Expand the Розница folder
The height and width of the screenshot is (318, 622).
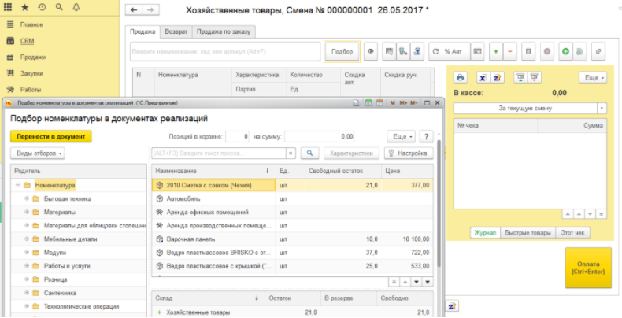[x=27, y=279]
